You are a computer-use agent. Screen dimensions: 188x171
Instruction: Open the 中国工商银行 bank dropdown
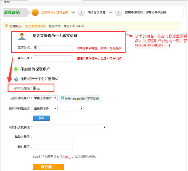point(45,98)
